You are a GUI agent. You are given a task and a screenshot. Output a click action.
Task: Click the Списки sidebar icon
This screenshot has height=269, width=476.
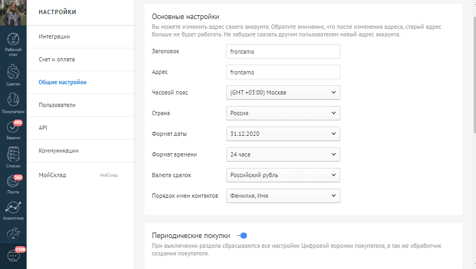(x=13, y=157)
